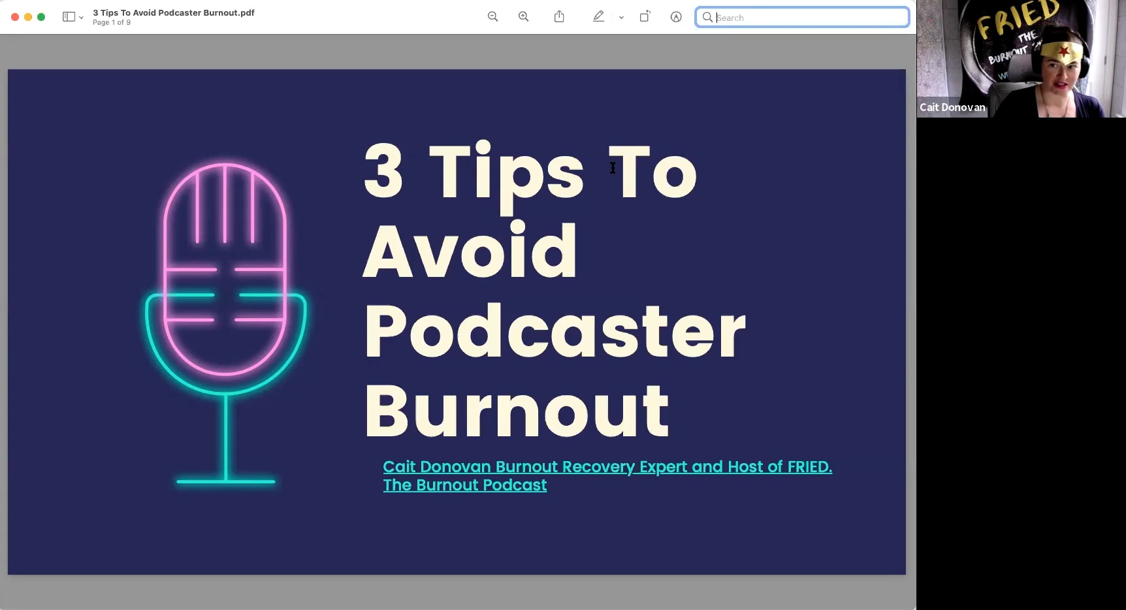Click the magnifier icon in the search field

point(708,18)
